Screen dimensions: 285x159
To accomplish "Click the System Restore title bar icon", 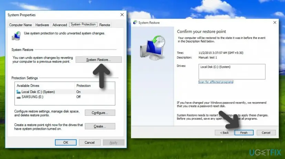I will coord(135,22).
